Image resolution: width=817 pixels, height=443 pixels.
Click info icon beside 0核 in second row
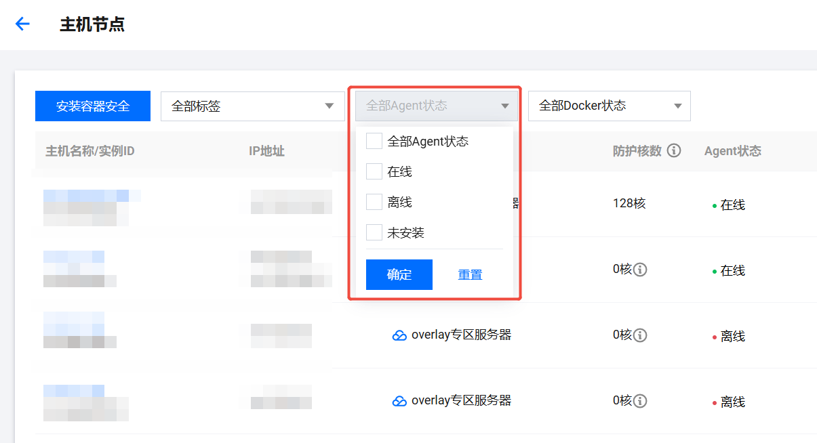point(640,270)
